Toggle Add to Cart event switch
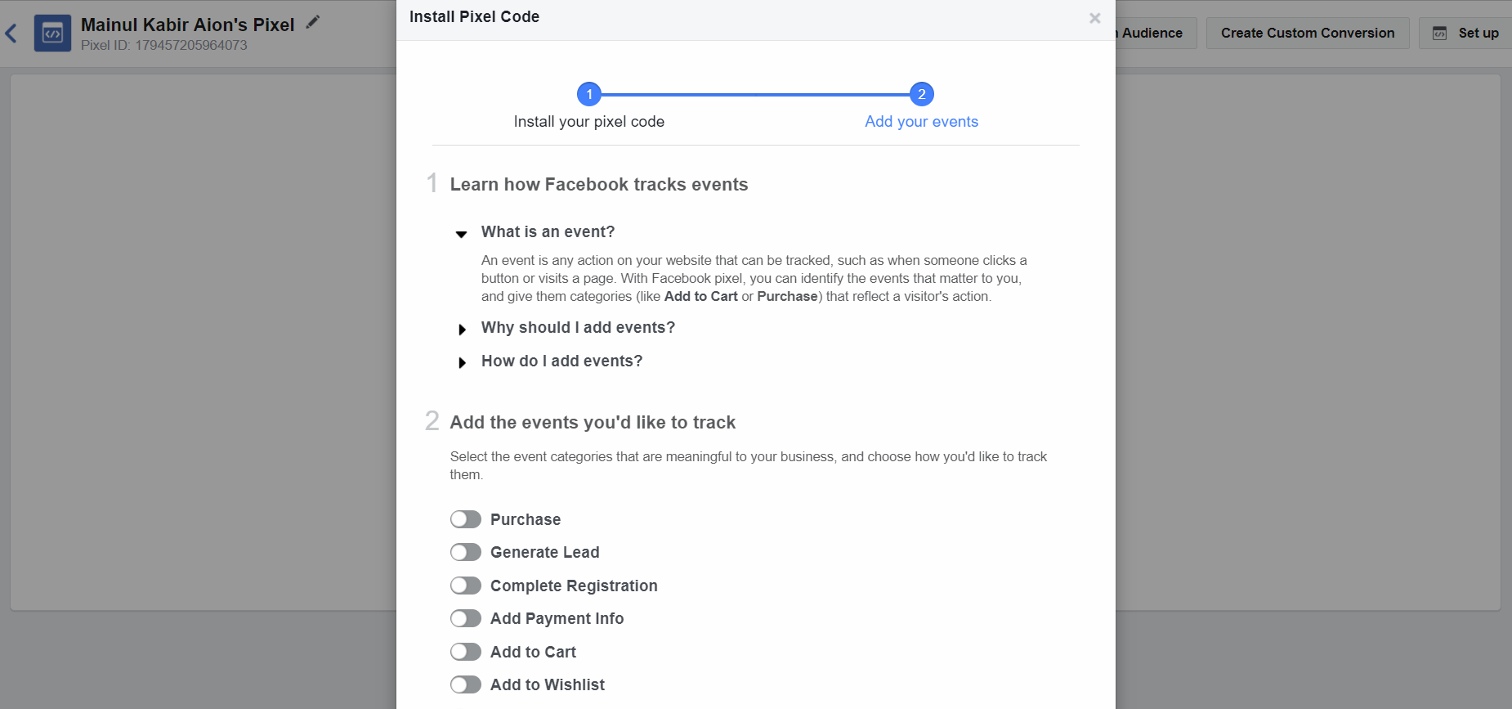Screen dimensions: 1512x709 point(466,652)
